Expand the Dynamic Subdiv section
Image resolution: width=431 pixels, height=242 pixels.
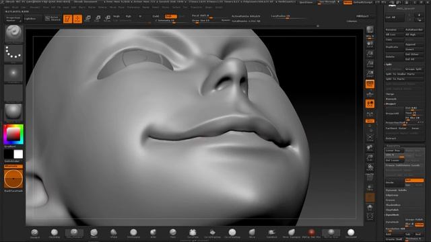(396, 190)
